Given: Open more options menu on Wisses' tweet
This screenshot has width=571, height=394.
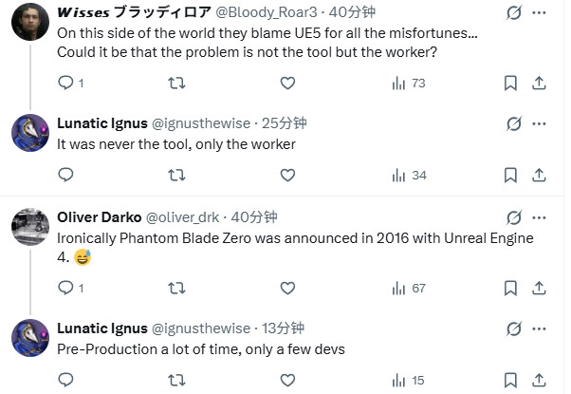Looking at the screenshot, I should click(x=540, y=13).
